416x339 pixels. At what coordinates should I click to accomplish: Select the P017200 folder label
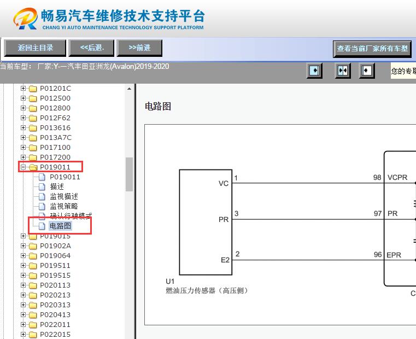(x=55, y=157)
